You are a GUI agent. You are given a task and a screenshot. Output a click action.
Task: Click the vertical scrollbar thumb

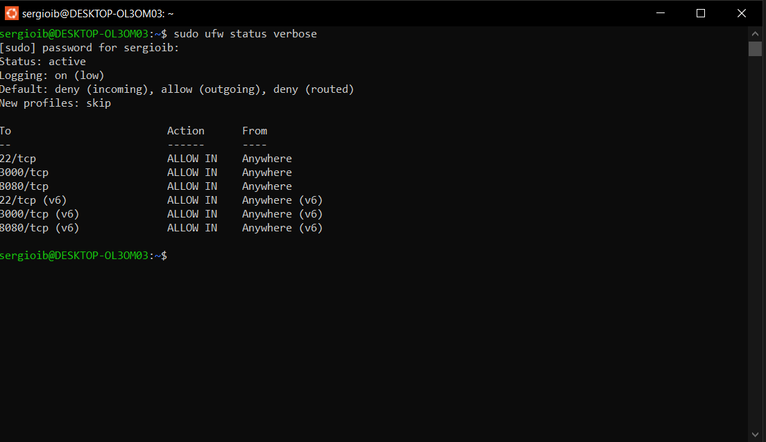pos(755,48)
